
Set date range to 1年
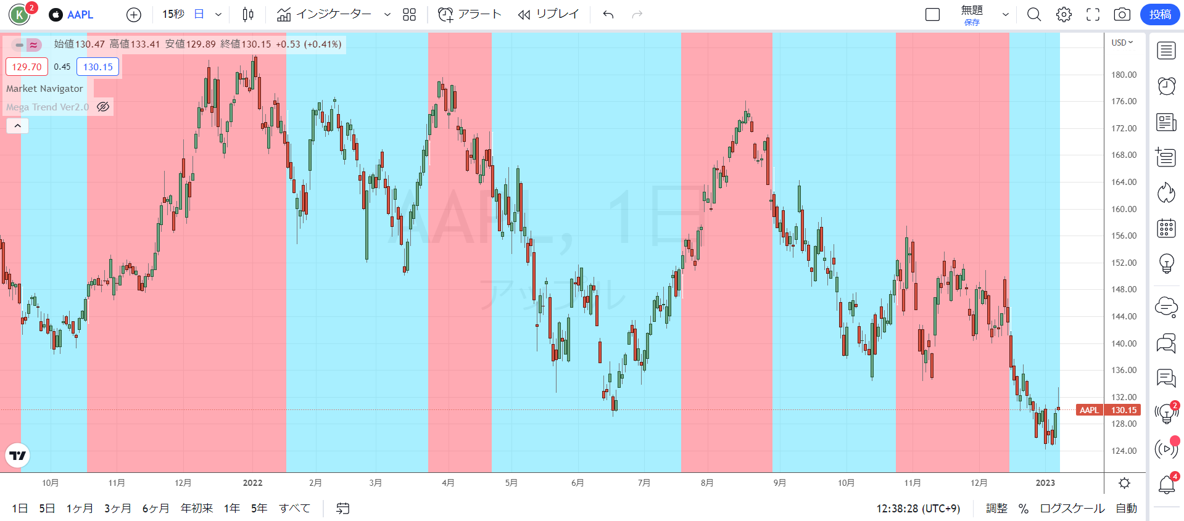point(232,509)
